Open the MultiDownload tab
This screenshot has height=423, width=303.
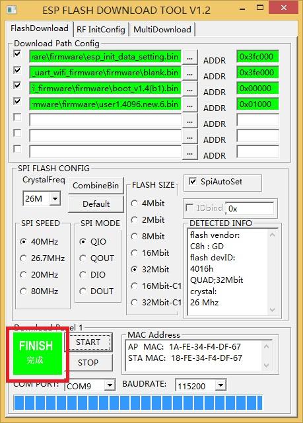coord(162,29)
